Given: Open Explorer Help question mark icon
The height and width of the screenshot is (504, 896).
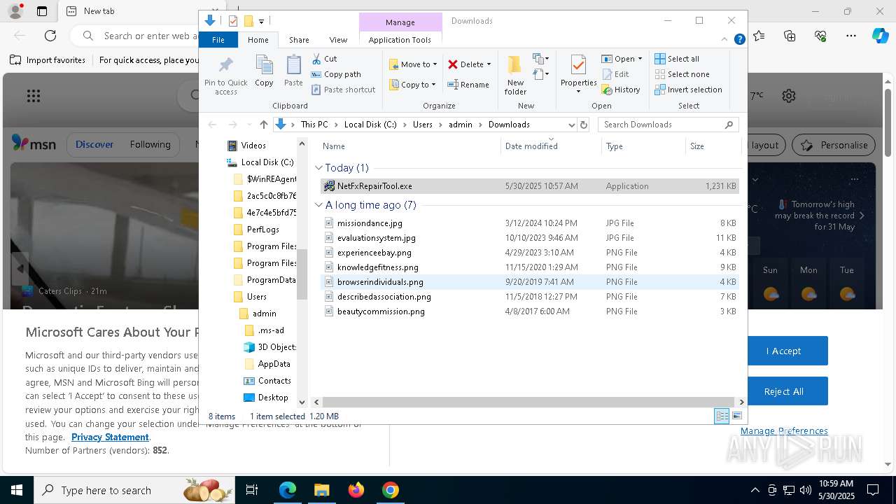Looking at the screenshot, I should [x=739, y=40].
